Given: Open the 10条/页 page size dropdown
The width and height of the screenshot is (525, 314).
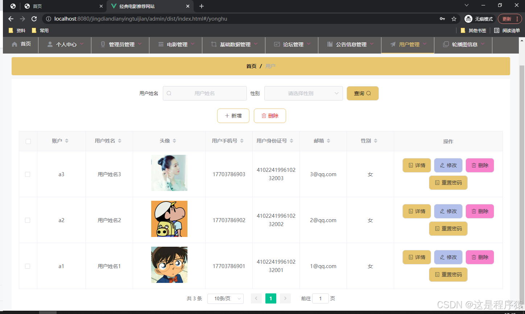Looking at the screenshot, I should pyautogui.click(x=226, y=298).
